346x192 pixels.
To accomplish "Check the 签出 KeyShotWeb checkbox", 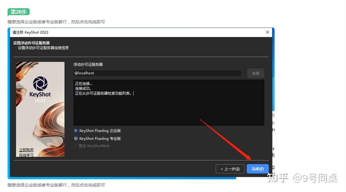I will point(75,146).
